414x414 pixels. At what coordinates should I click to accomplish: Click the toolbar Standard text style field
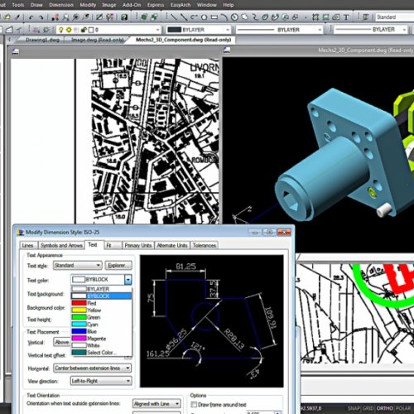[394, 17]
